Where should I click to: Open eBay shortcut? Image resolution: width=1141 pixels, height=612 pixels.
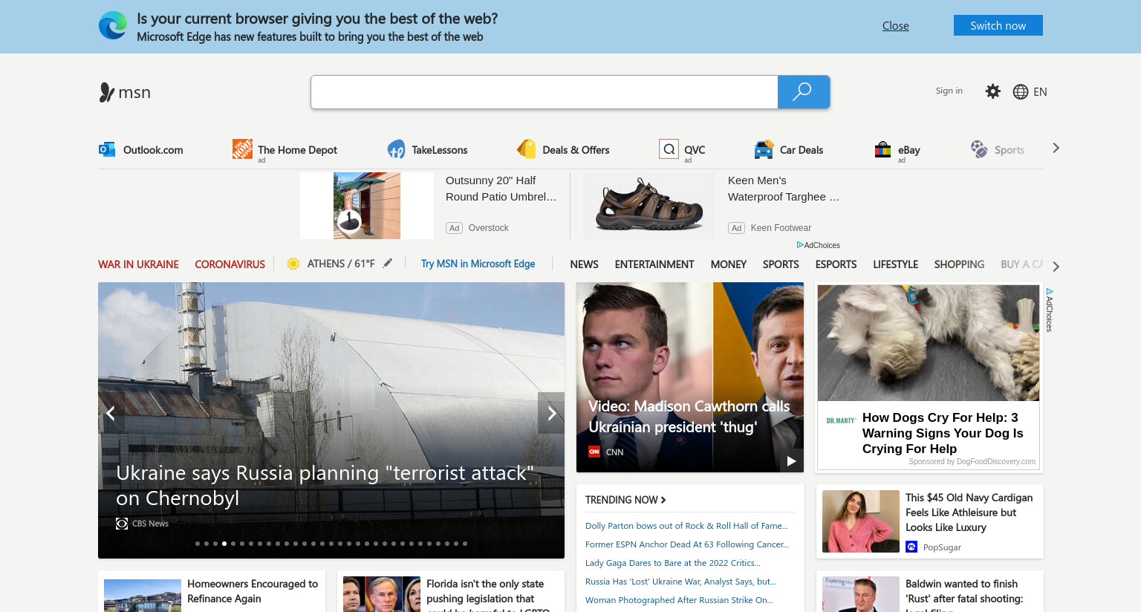coord(897,150)
